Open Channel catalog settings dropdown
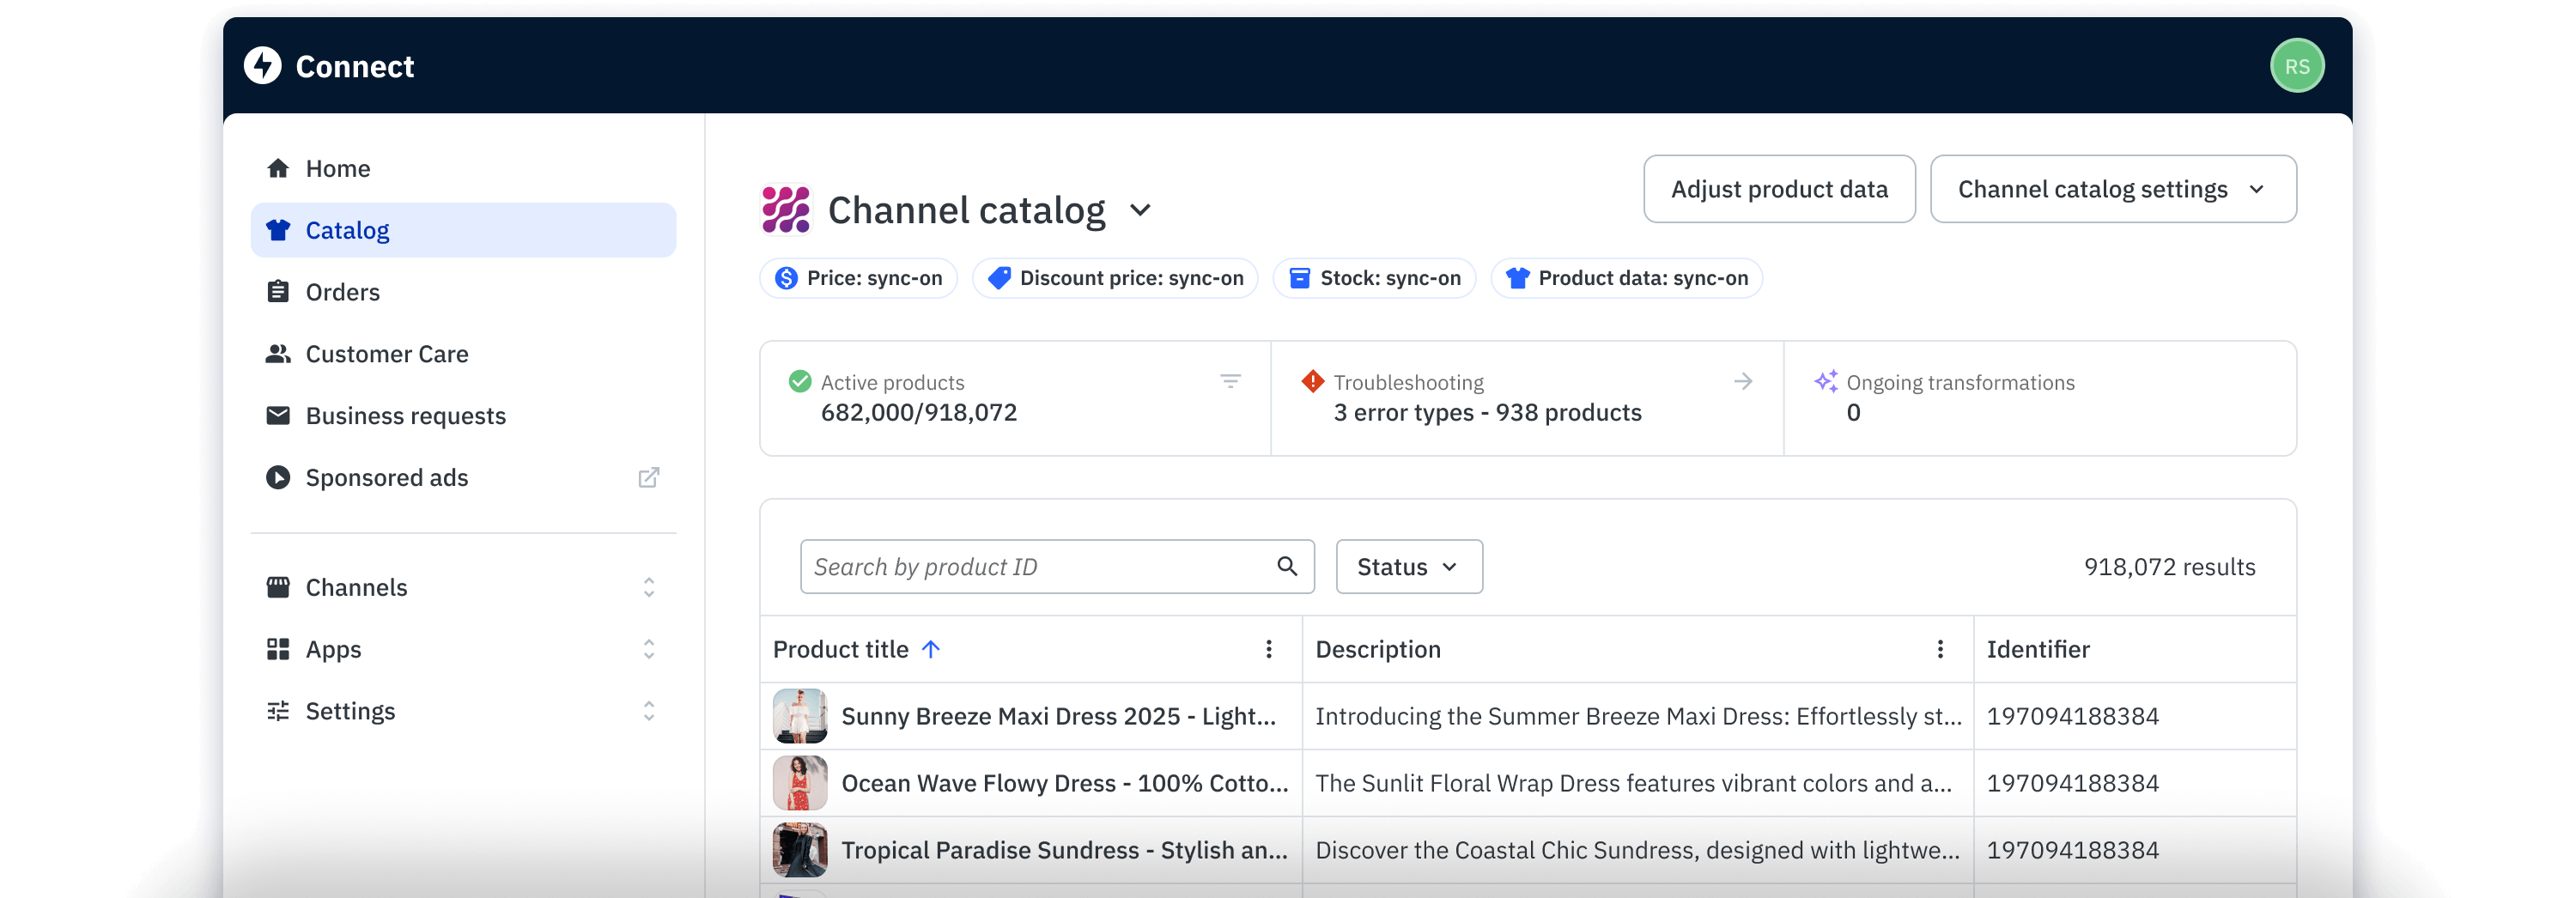The height and width of the screenshot is (898, 2576). point(2112,190)
